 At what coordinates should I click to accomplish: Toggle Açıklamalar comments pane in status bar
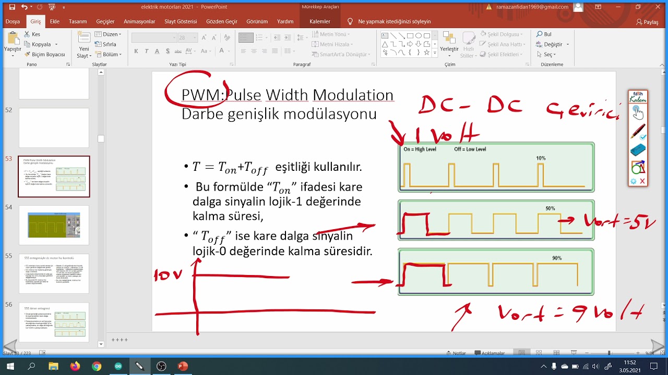(x=490, y=353)
